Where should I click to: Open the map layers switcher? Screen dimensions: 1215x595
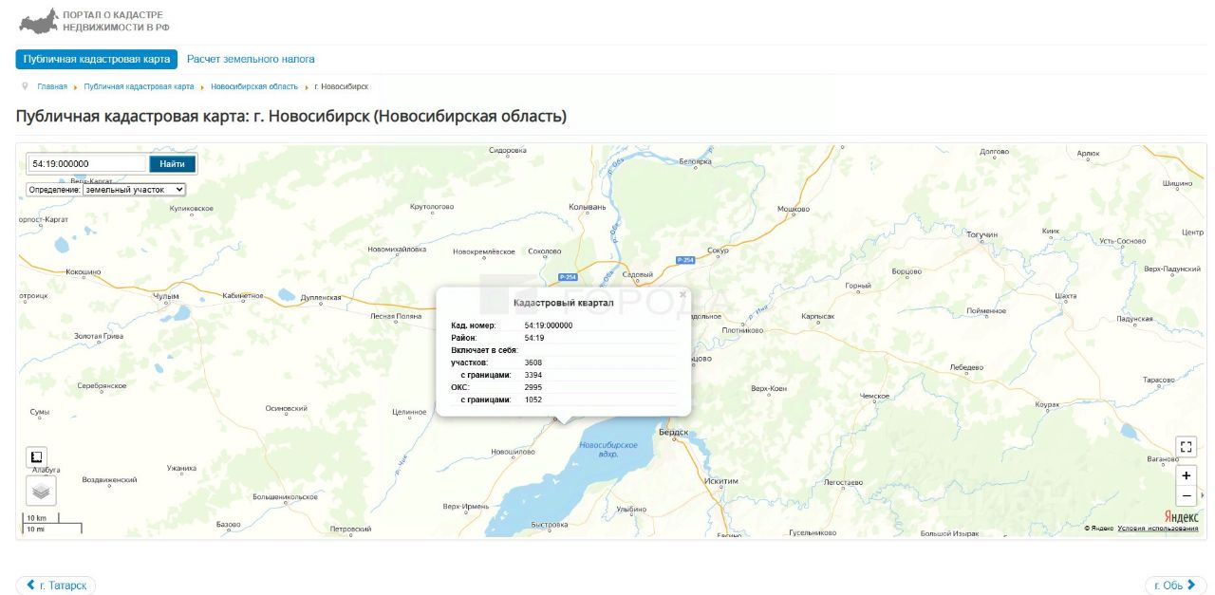[x=41, y=491]
